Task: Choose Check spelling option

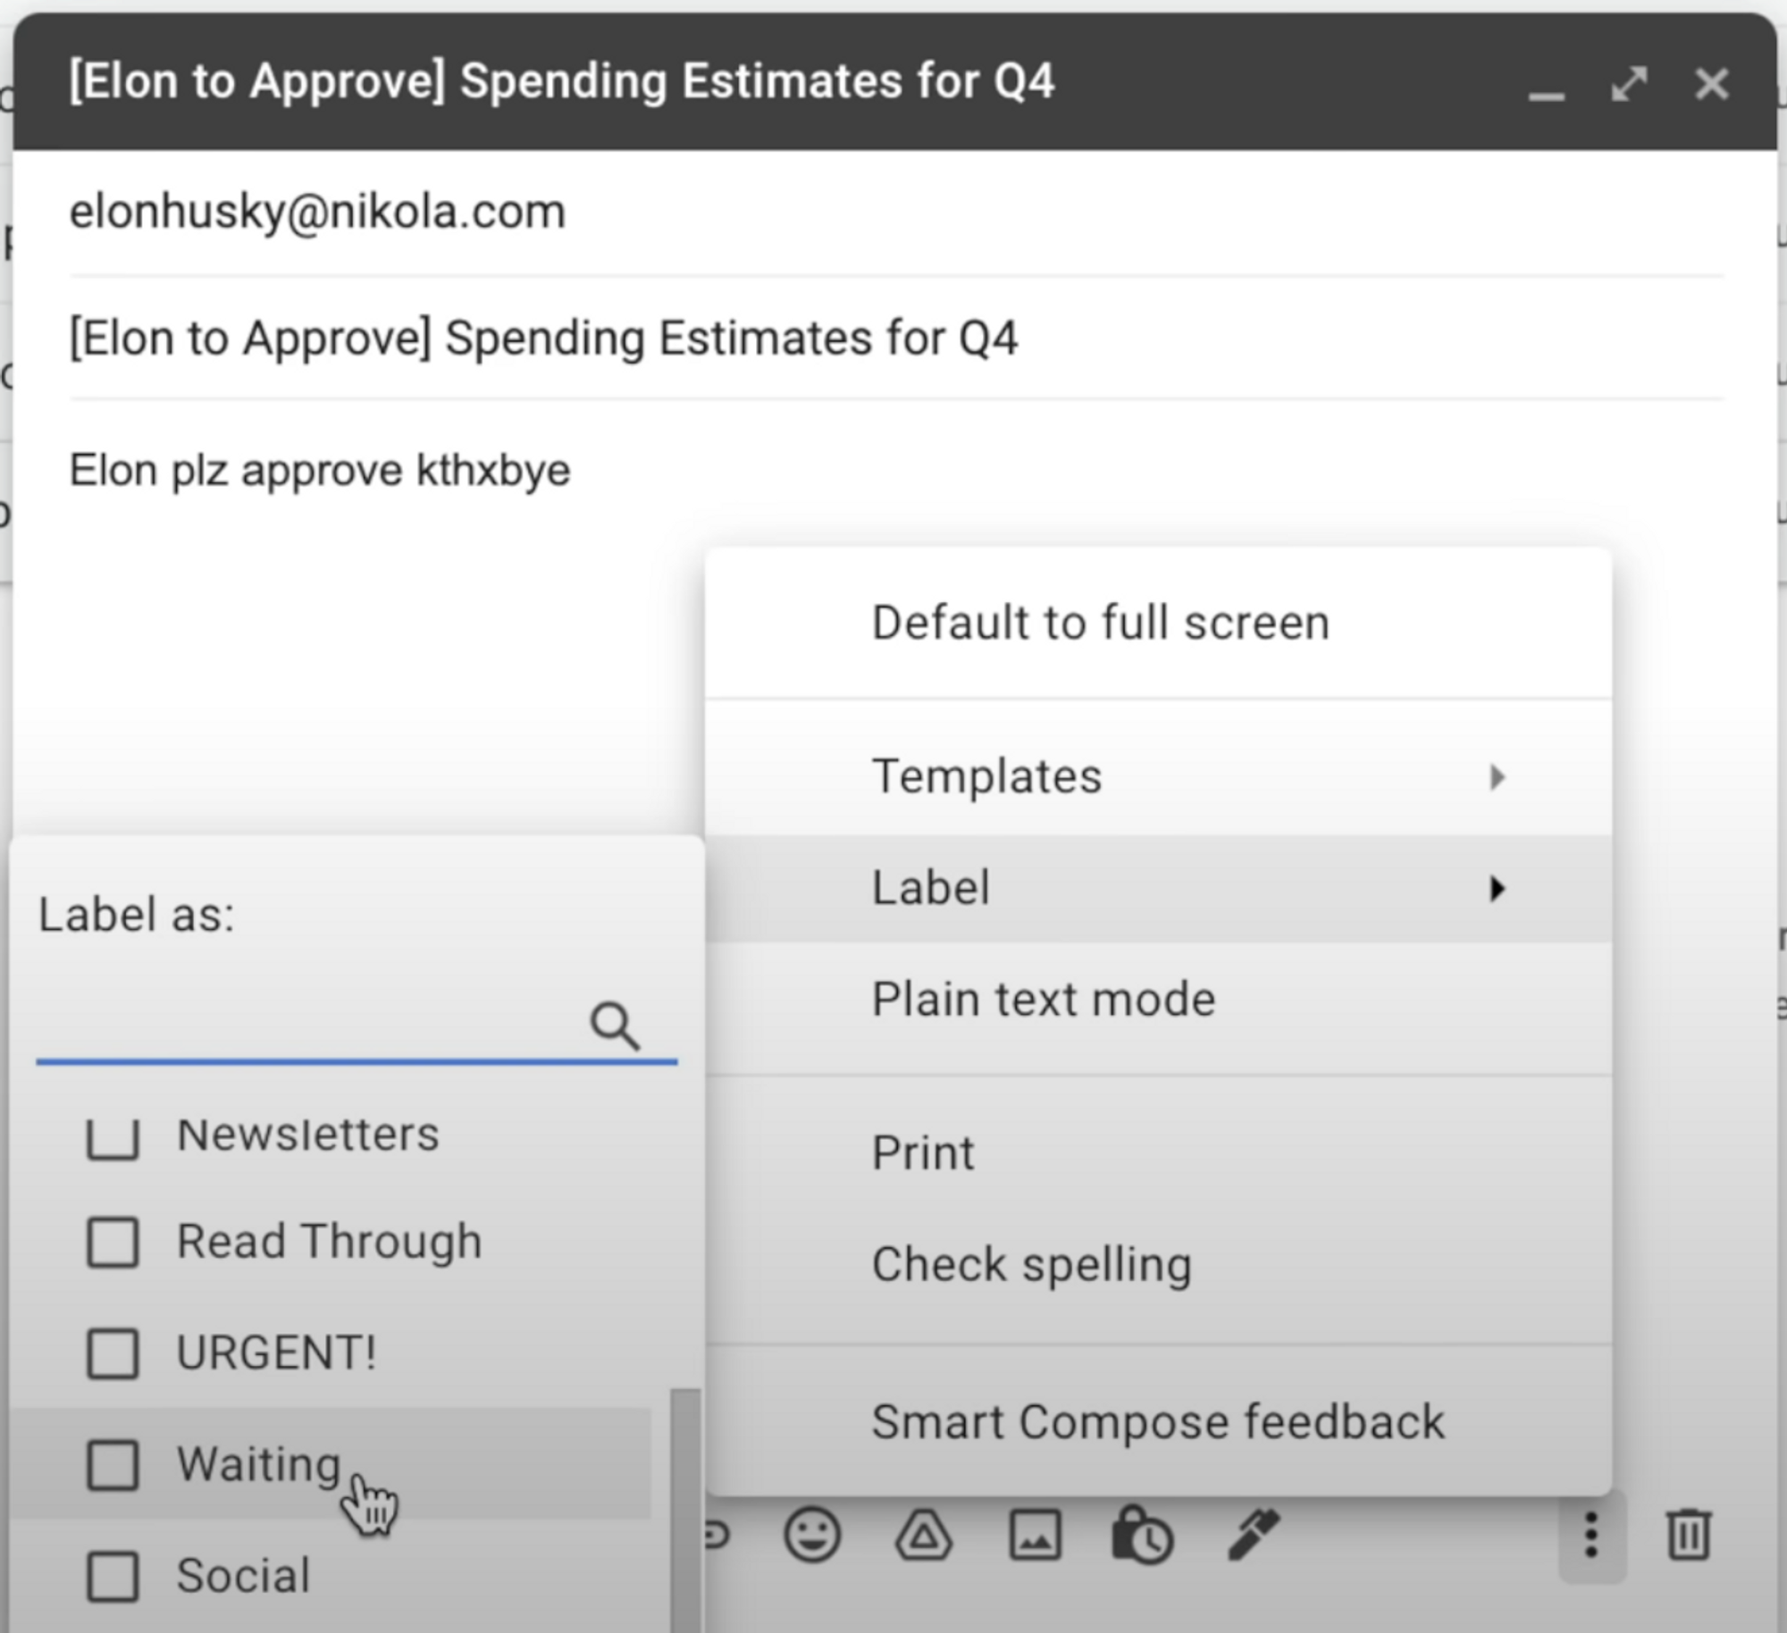Action: 1158,1265
